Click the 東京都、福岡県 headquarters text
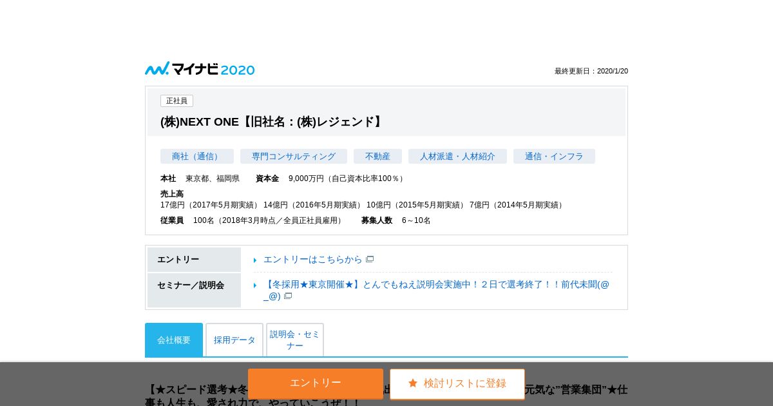This screenshot has height=406, width=773. pos(213,179)
